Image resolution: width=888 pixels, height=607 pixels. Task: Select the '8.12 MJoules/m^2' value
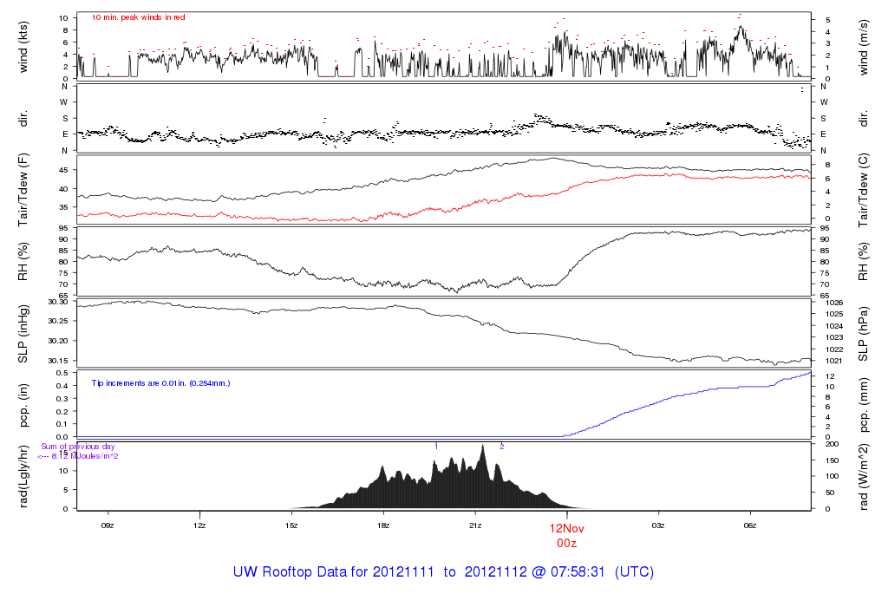click(x=85, y=456)
